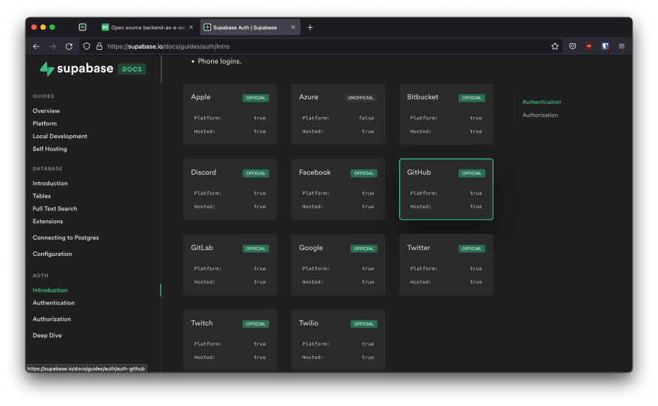Screen dimensions: 658x406
Task: Click the UNOFFICIAL badge on Azure card
Action: (360, 98)
